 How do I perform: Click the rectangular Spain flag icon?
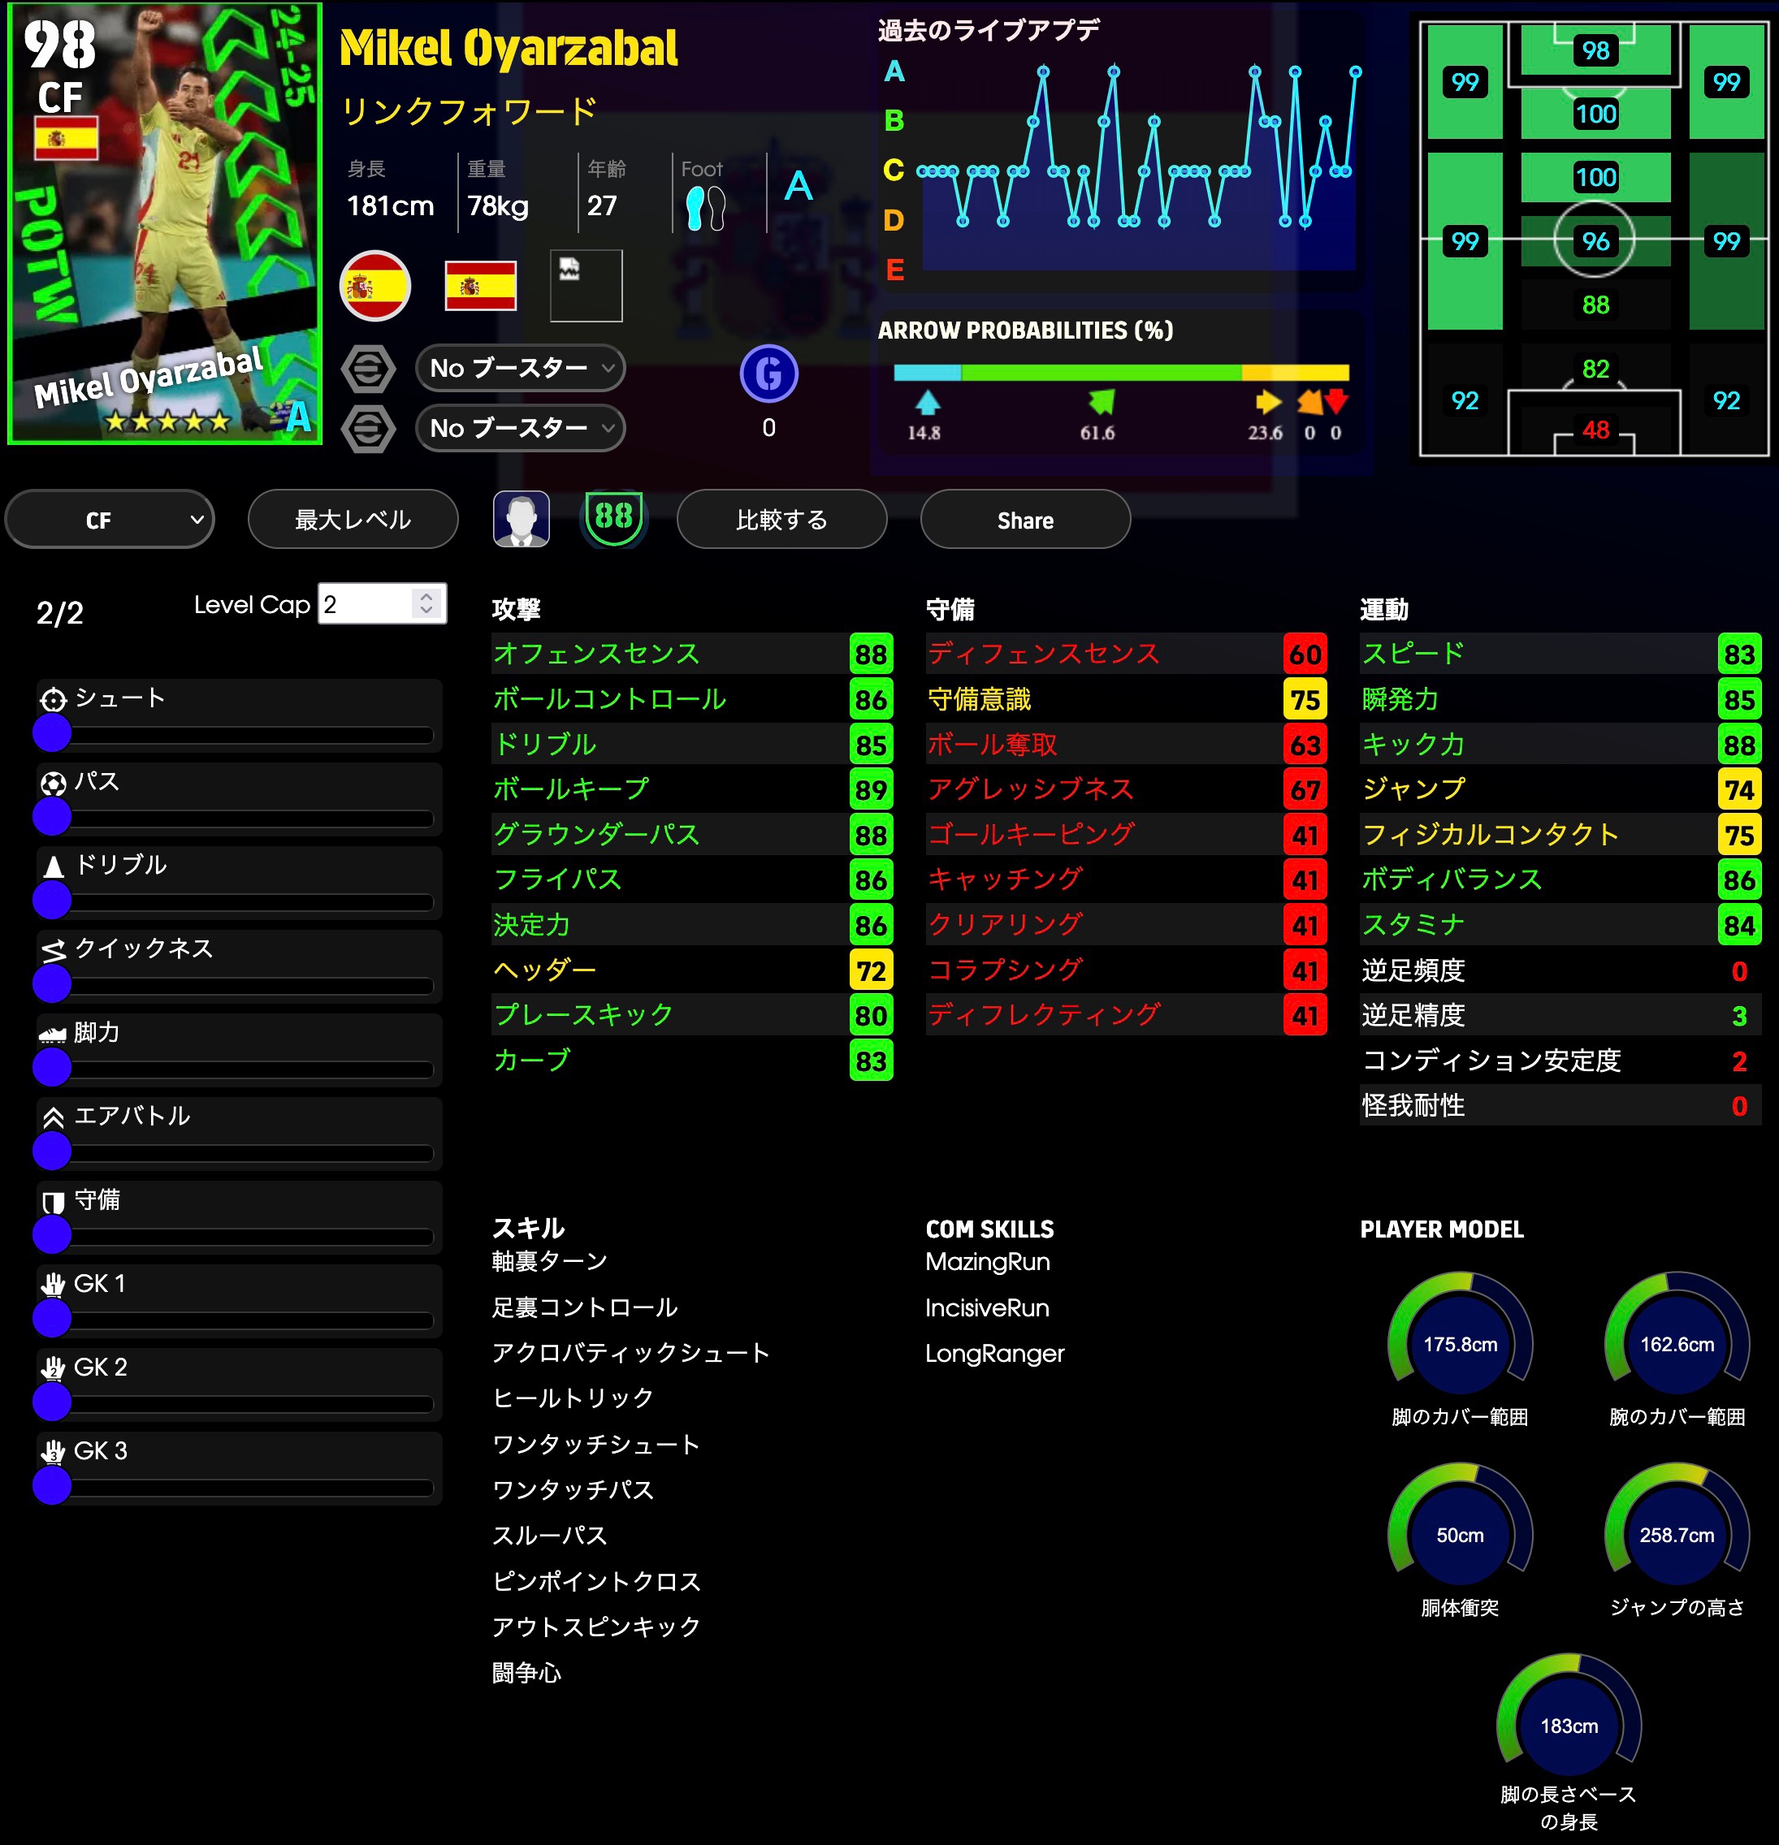[480, 286]
